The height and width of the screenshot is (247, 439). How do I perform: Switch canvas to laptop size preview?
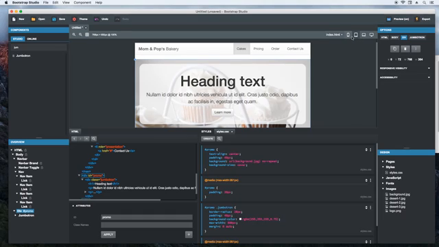364,35
